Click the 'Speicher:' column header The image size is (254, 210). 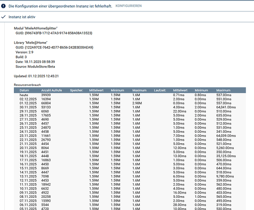(x=76, y=90)
